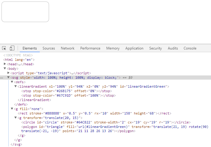The width and height of the screenshot is (211, 147).
Task: Open the Network tab
Action: [x=68, y=48]
